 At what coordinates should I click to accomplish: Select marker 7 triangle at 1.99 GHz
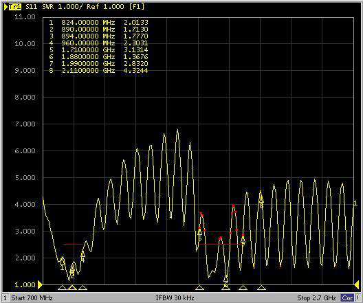click(x=243, y=287)
